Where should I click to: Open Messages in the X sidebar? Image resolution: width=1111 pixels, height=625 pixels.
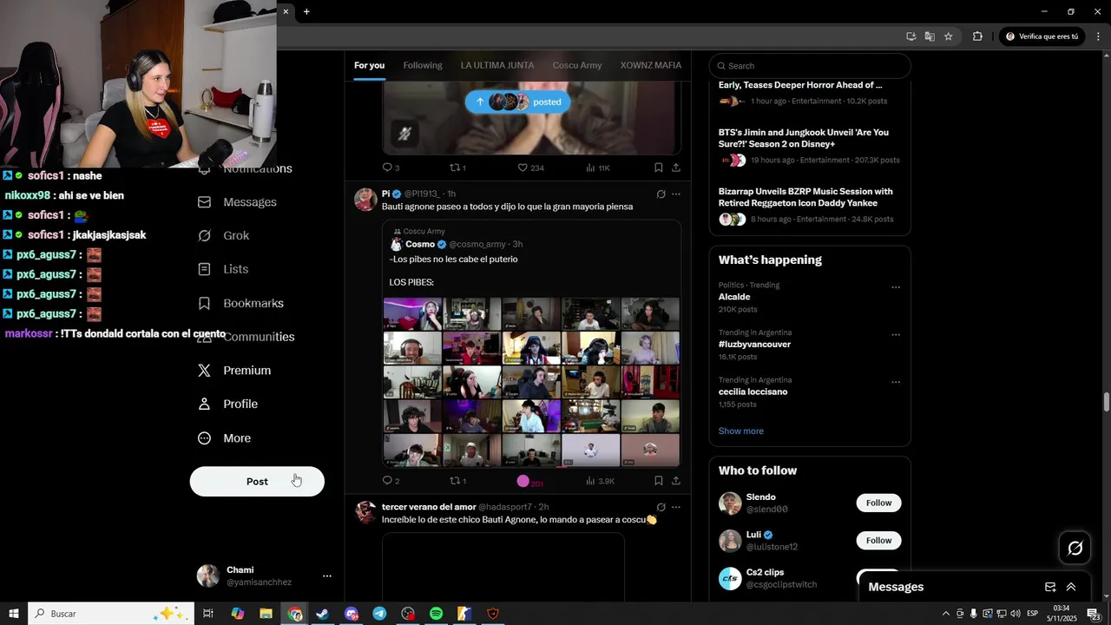pyautogui.click(x=237, y=202)
